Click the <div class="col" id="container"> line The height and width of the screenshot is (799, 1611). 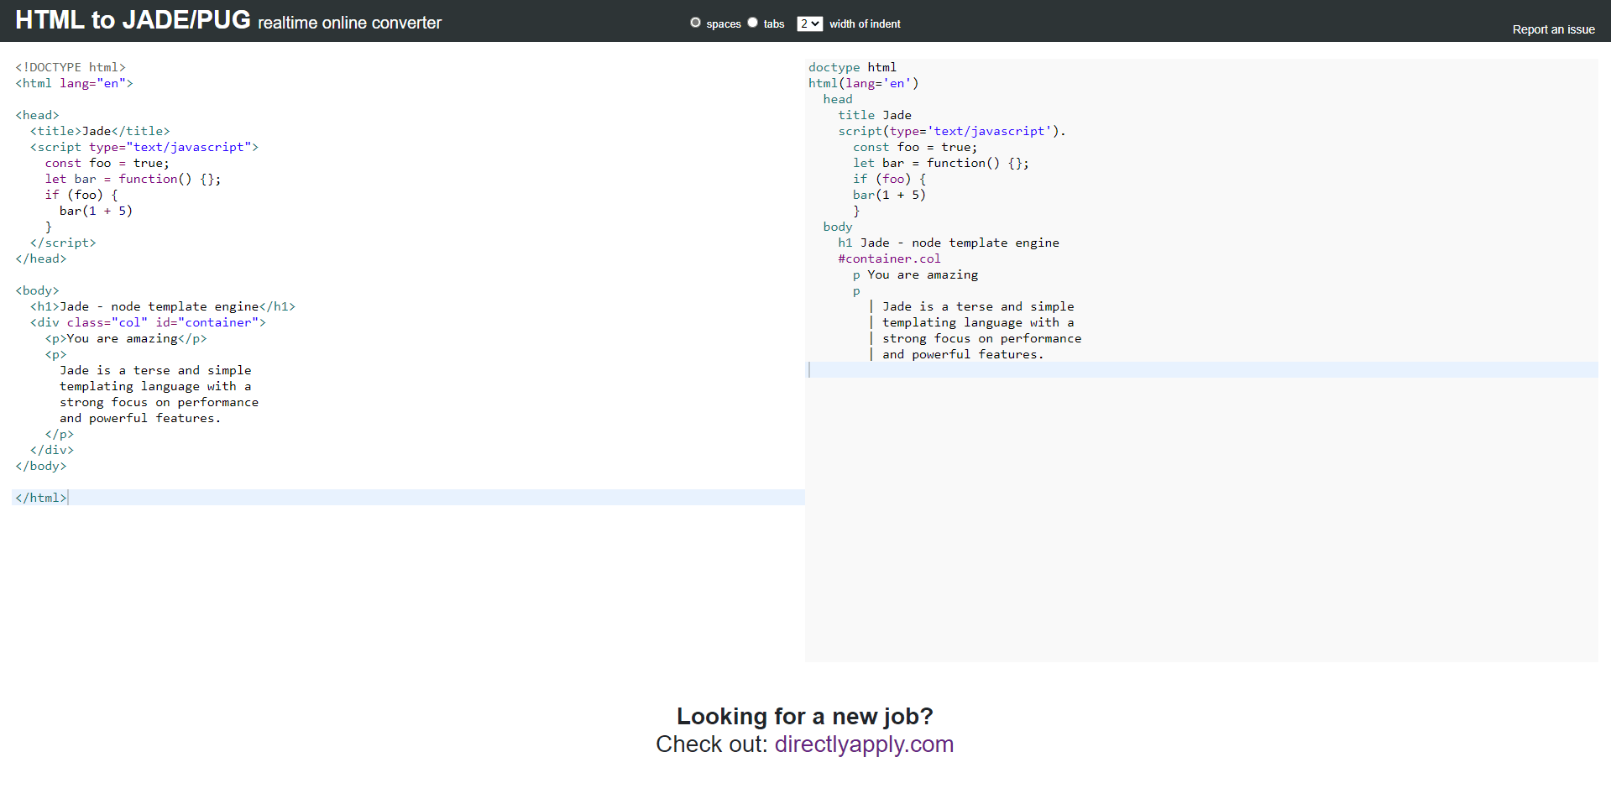point(148,322)
